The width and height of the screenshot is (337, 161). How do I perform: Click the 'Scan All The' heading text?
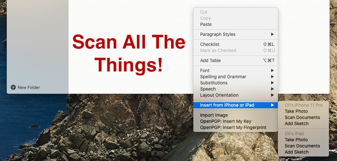click(x=129, y=42)
